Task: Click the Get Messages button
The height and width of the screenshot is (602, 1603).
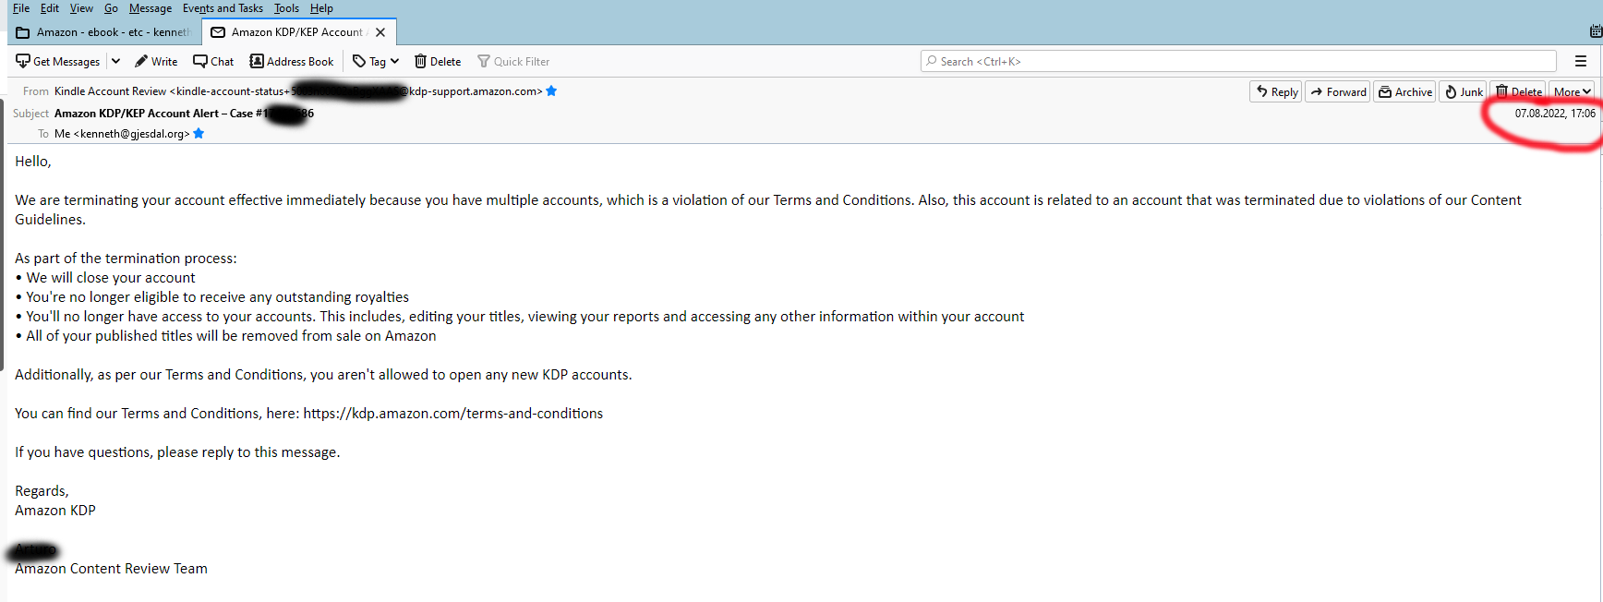Action: 58,62
